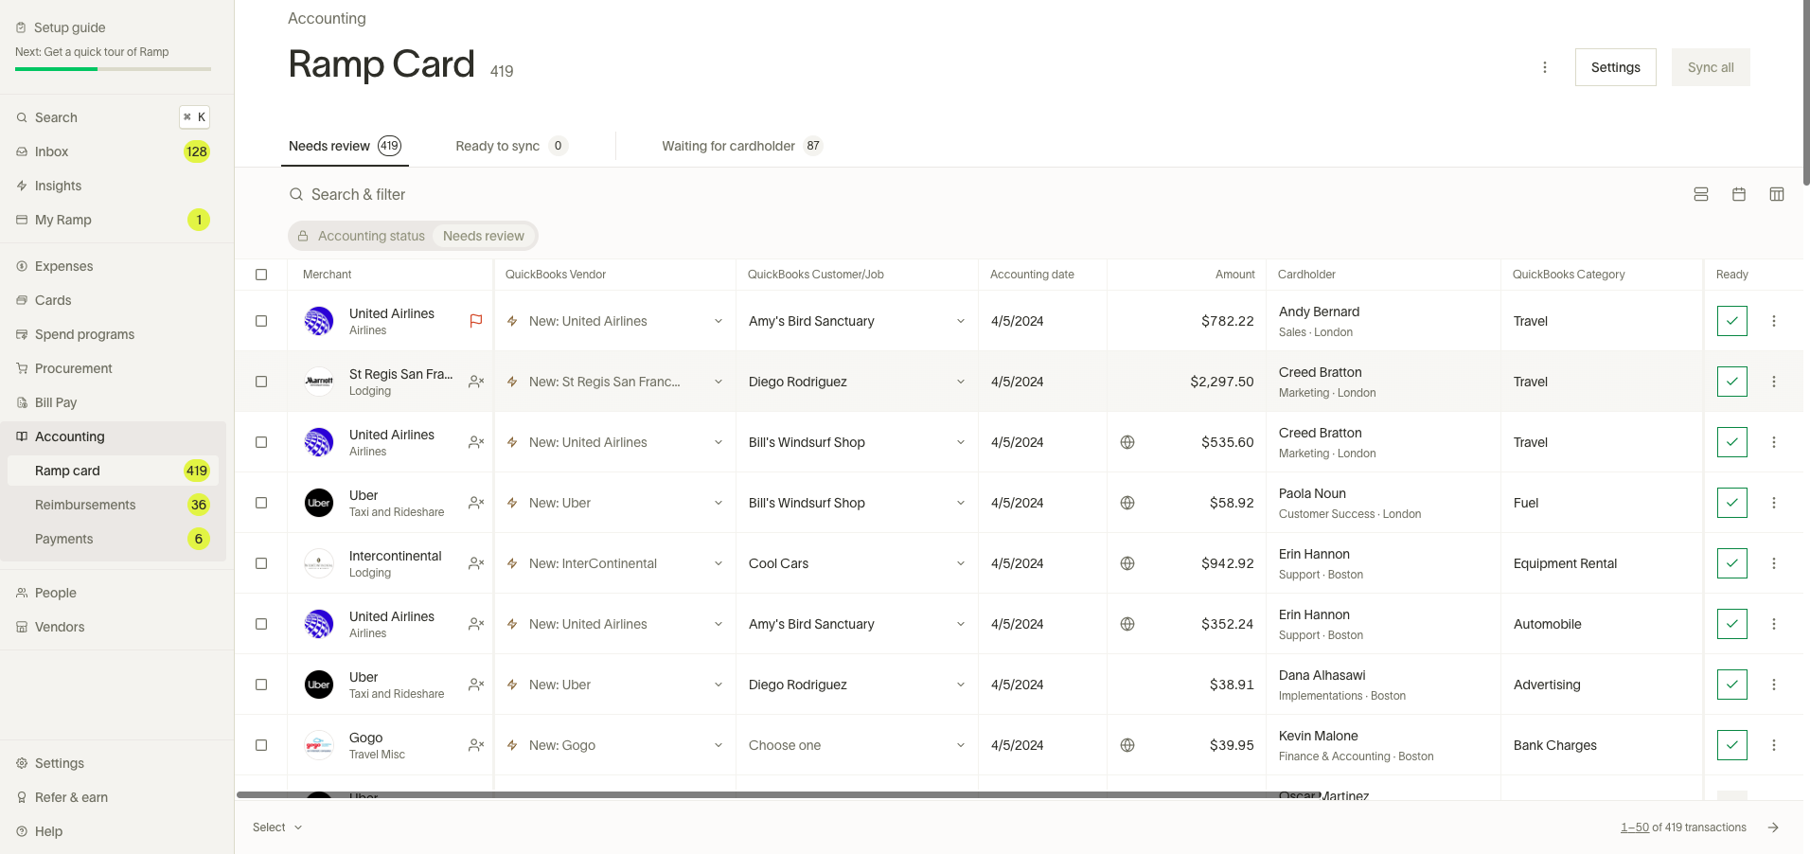
Task: Switch to calendar grouping view
Action: pos(1739,194)
